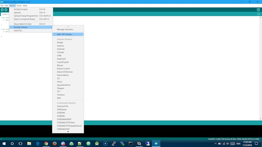Include the WiFi library
The image size is (262, 147).
pos(68,98)
